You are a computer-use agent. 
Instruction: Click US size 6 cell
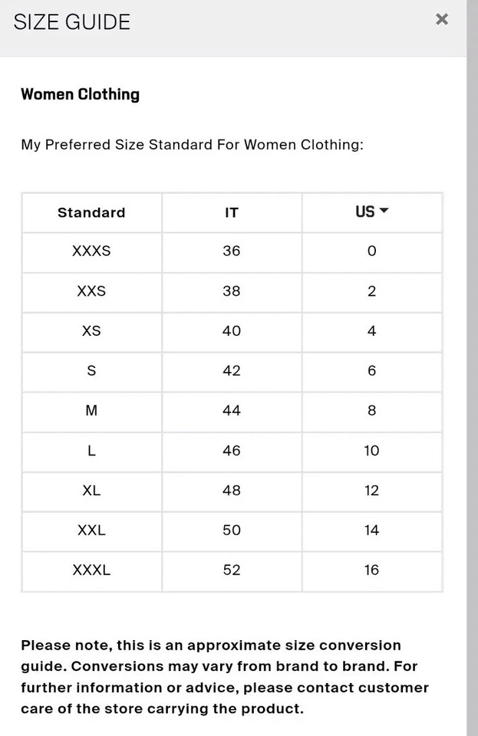tap(371, 371)
